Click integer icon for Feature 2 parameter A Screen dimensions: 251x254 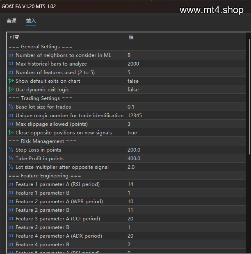pyautogui.click(x=11, y=202)
